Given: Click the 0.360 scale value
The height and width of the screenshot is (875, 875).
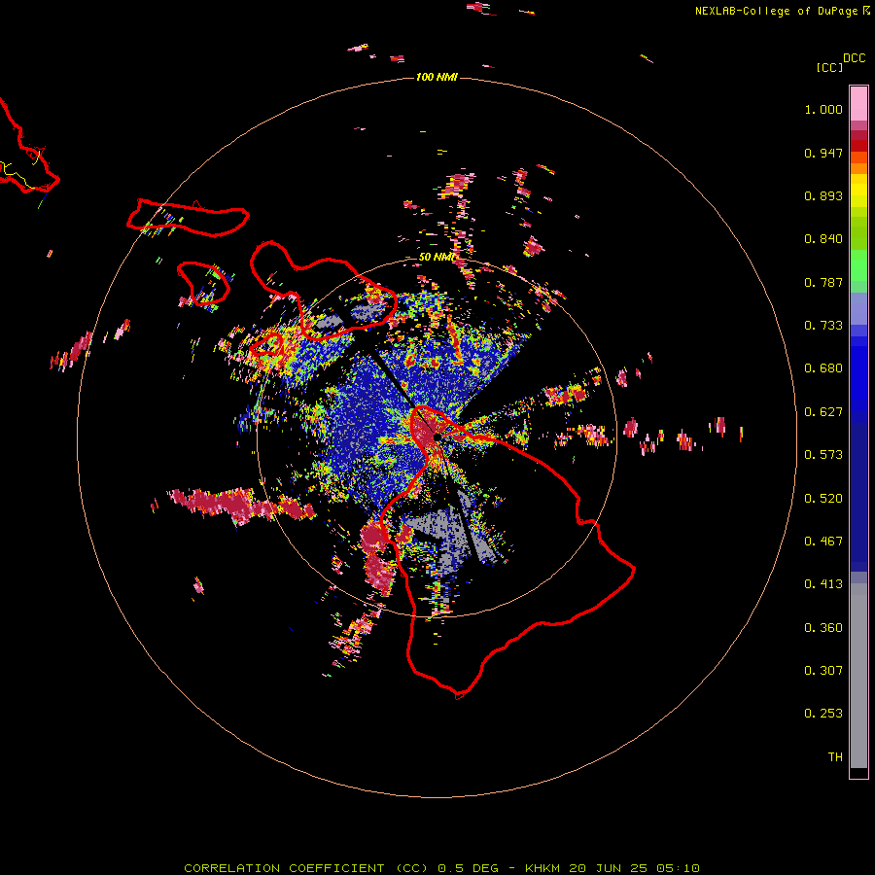Looking at the screenshot, I should tap(823, 628).
